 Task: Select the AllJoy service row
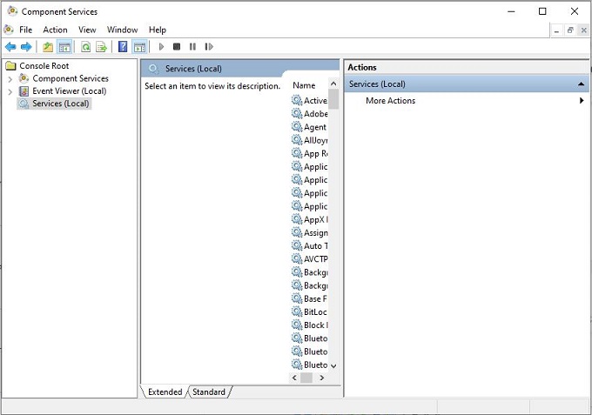click(310, 140)
